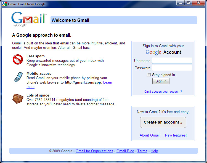Click the Less spam heading text
Screen dimensions: 207x163
36,56
